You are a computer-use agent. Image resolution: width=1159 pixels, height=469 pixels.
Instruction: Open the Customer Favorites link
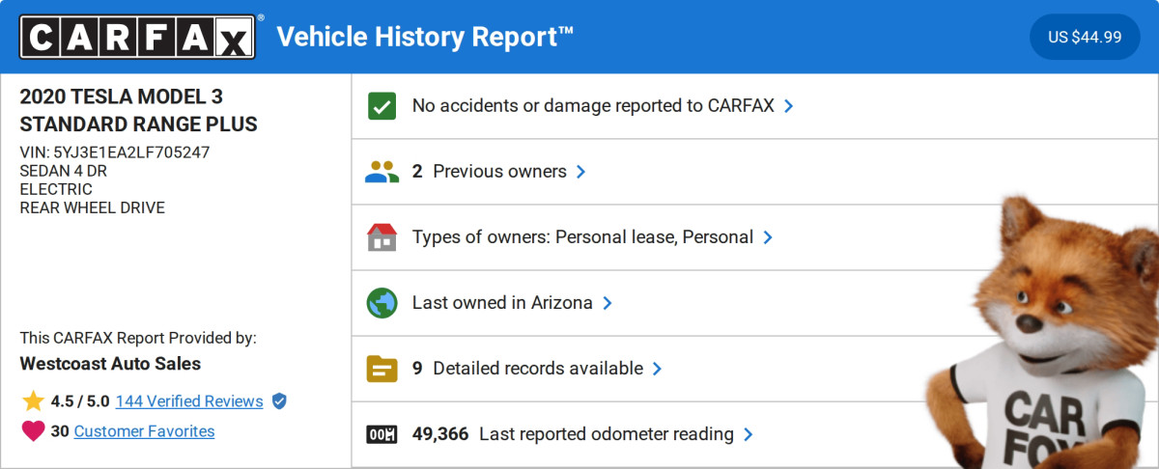pyautogui.click(x=144, y=431)
